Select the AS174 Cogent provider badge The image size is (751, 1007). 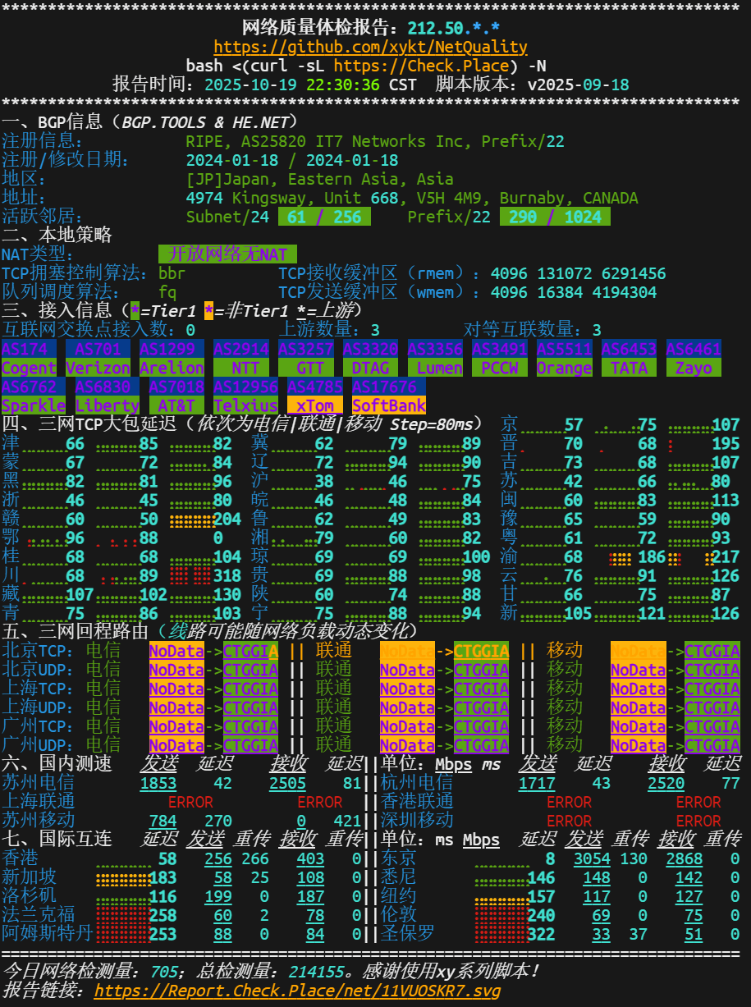tap(29, 368)
